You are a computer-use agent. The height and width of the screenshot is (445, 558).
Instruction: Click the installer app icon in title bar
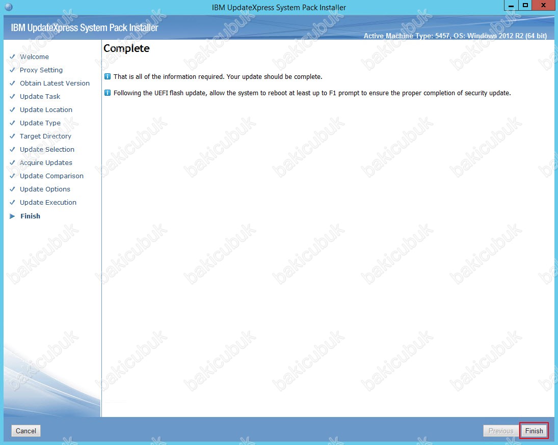[9, 7]
